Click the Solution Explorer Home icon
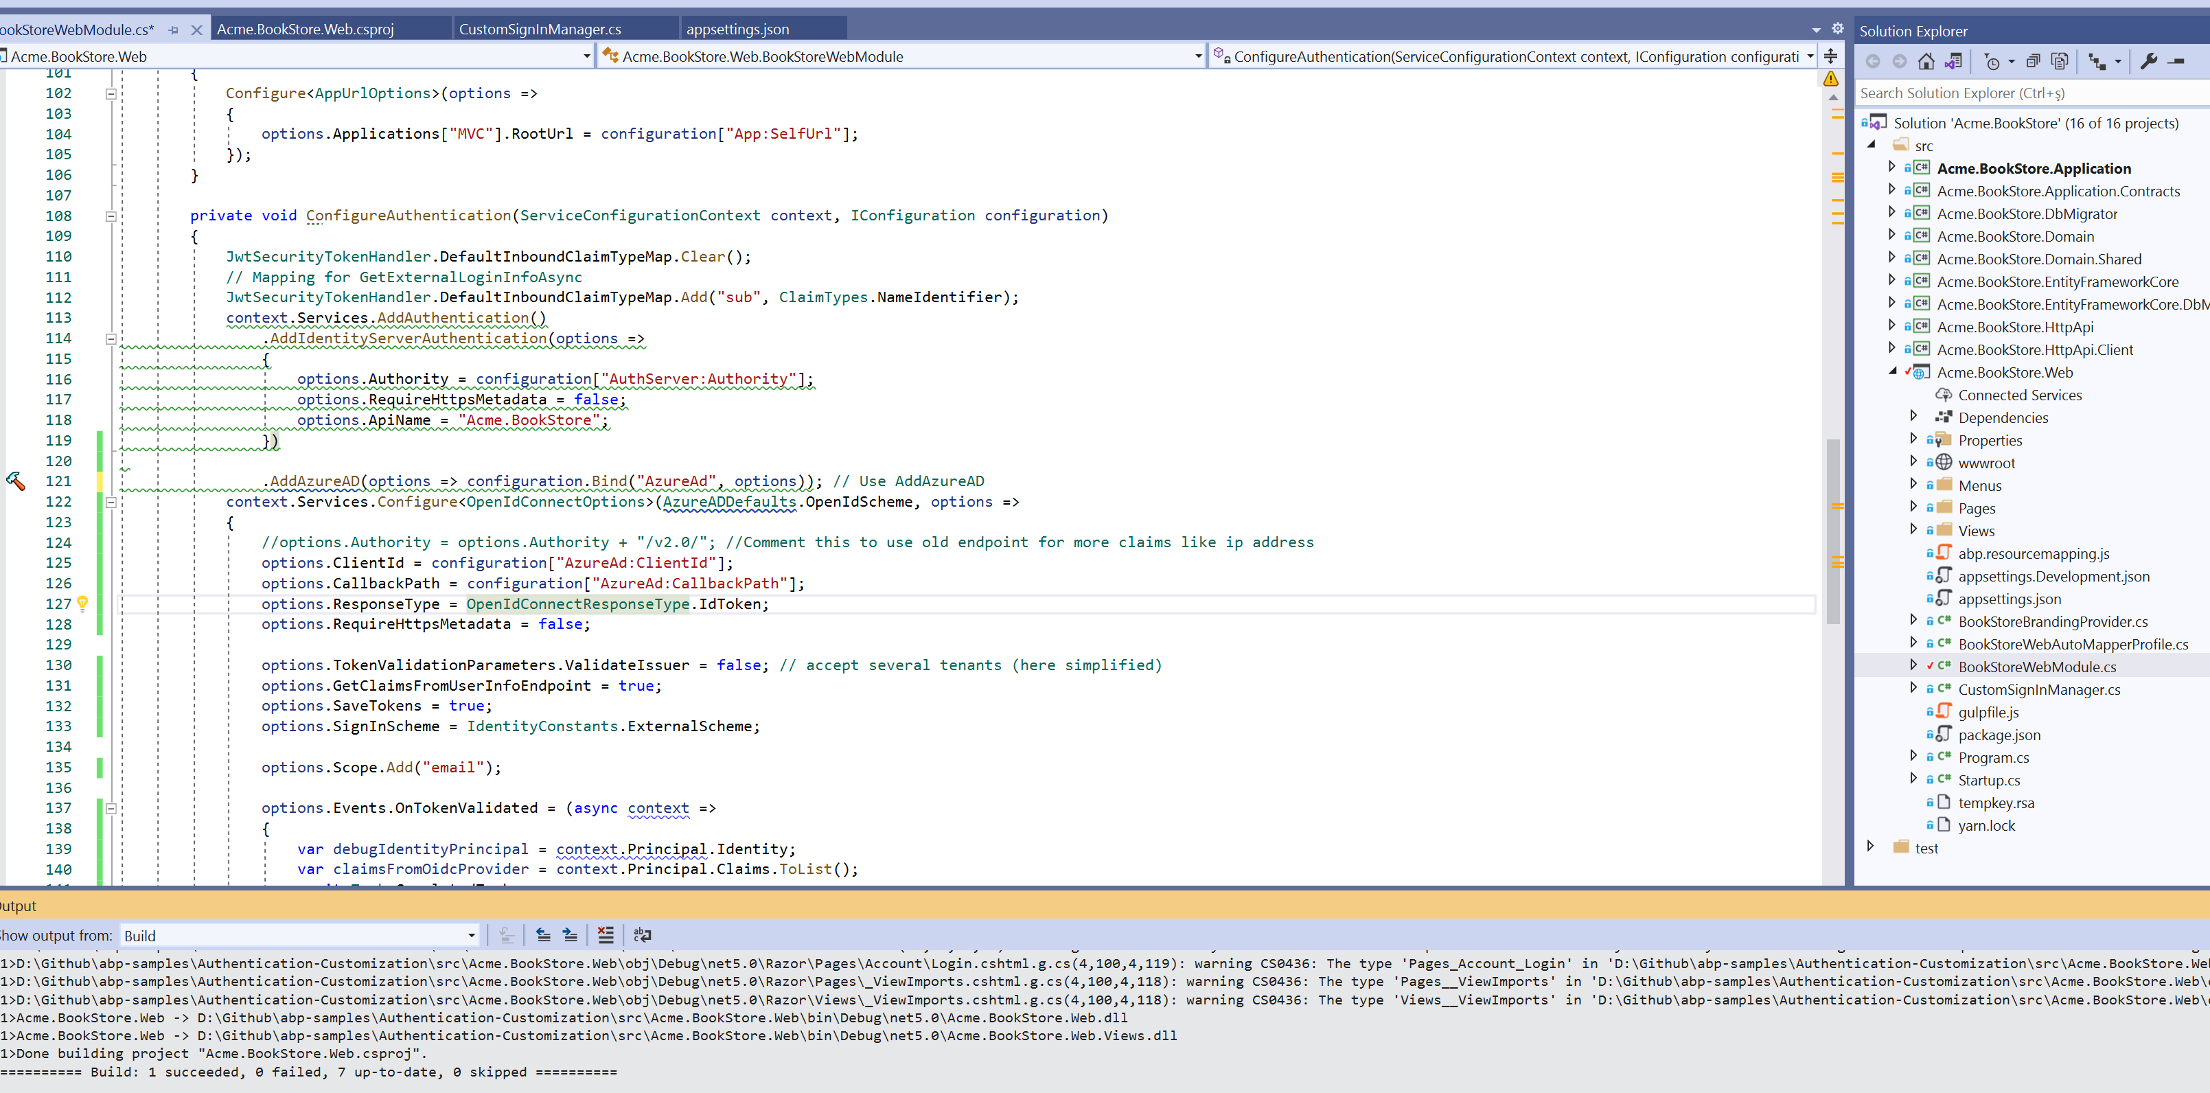The image size is (2210, 1093). coord(1926,61)
